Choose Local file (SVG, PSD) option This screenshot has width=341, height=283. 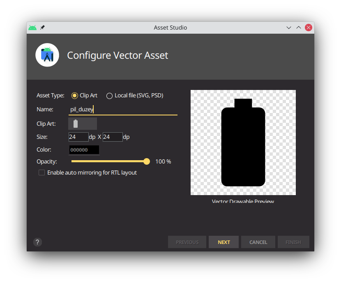pyautogui.click(x=109, y=96)
